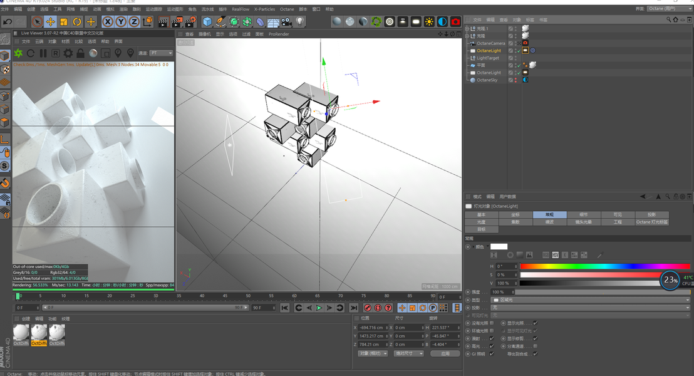Activate the Rotate tool
Viewport: 694px width, 376px height.
[x=77, y=21]
